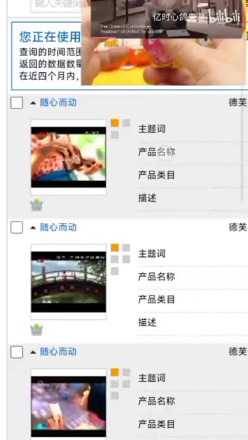Collapse the first 随心而动 entry's triangle
248x440 pixels.
(x=33, y=103)
